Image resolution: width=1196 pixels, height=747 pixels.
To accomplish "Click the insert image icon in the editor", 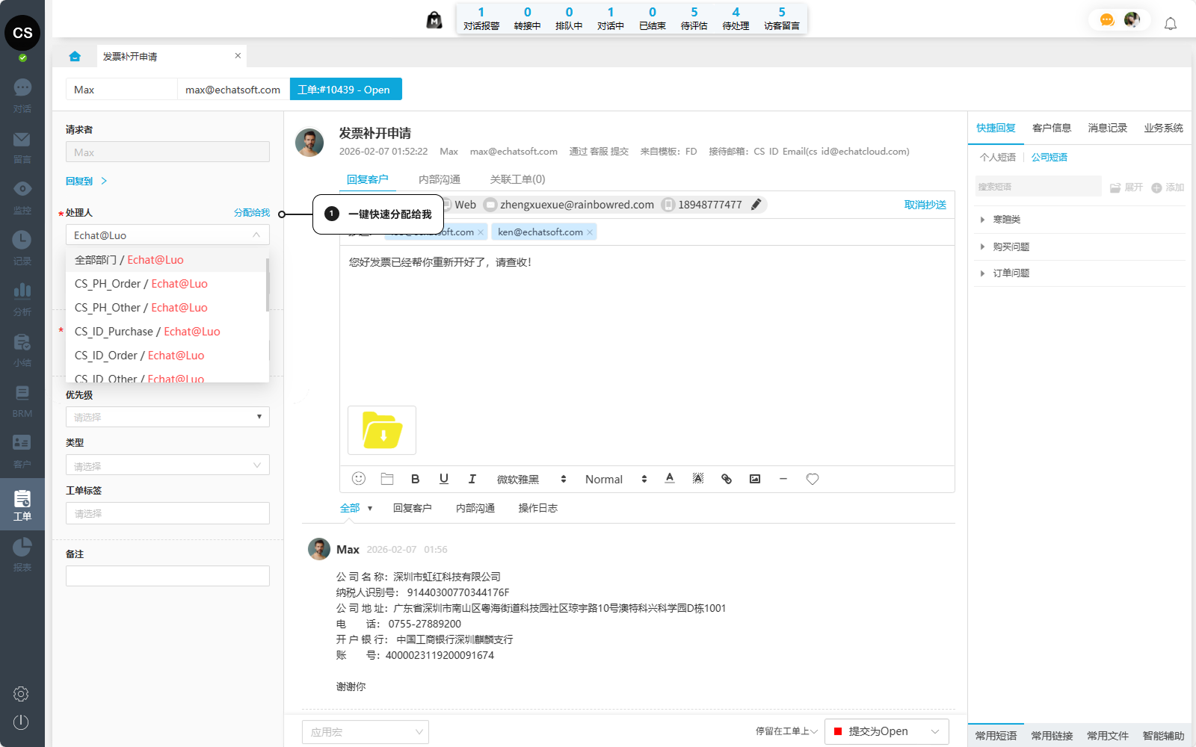I will tap(755, 479).
